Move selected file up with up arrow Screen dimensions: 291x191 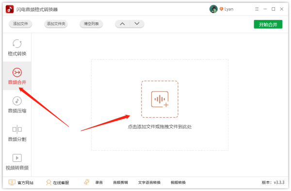click(x=122, y=24)
